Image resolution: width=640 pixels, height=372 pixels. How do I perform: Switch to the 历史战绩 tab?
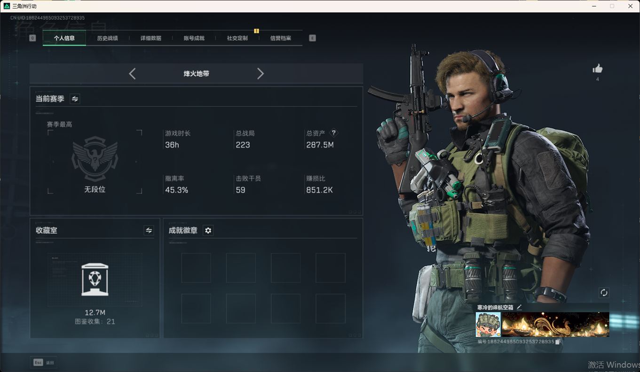[108, 38]
